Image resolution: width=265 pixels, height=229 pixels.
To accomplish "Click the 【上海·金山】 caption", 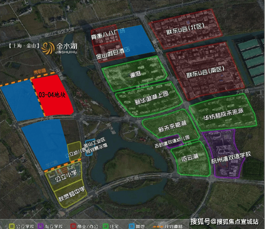I will coord(24,46).
